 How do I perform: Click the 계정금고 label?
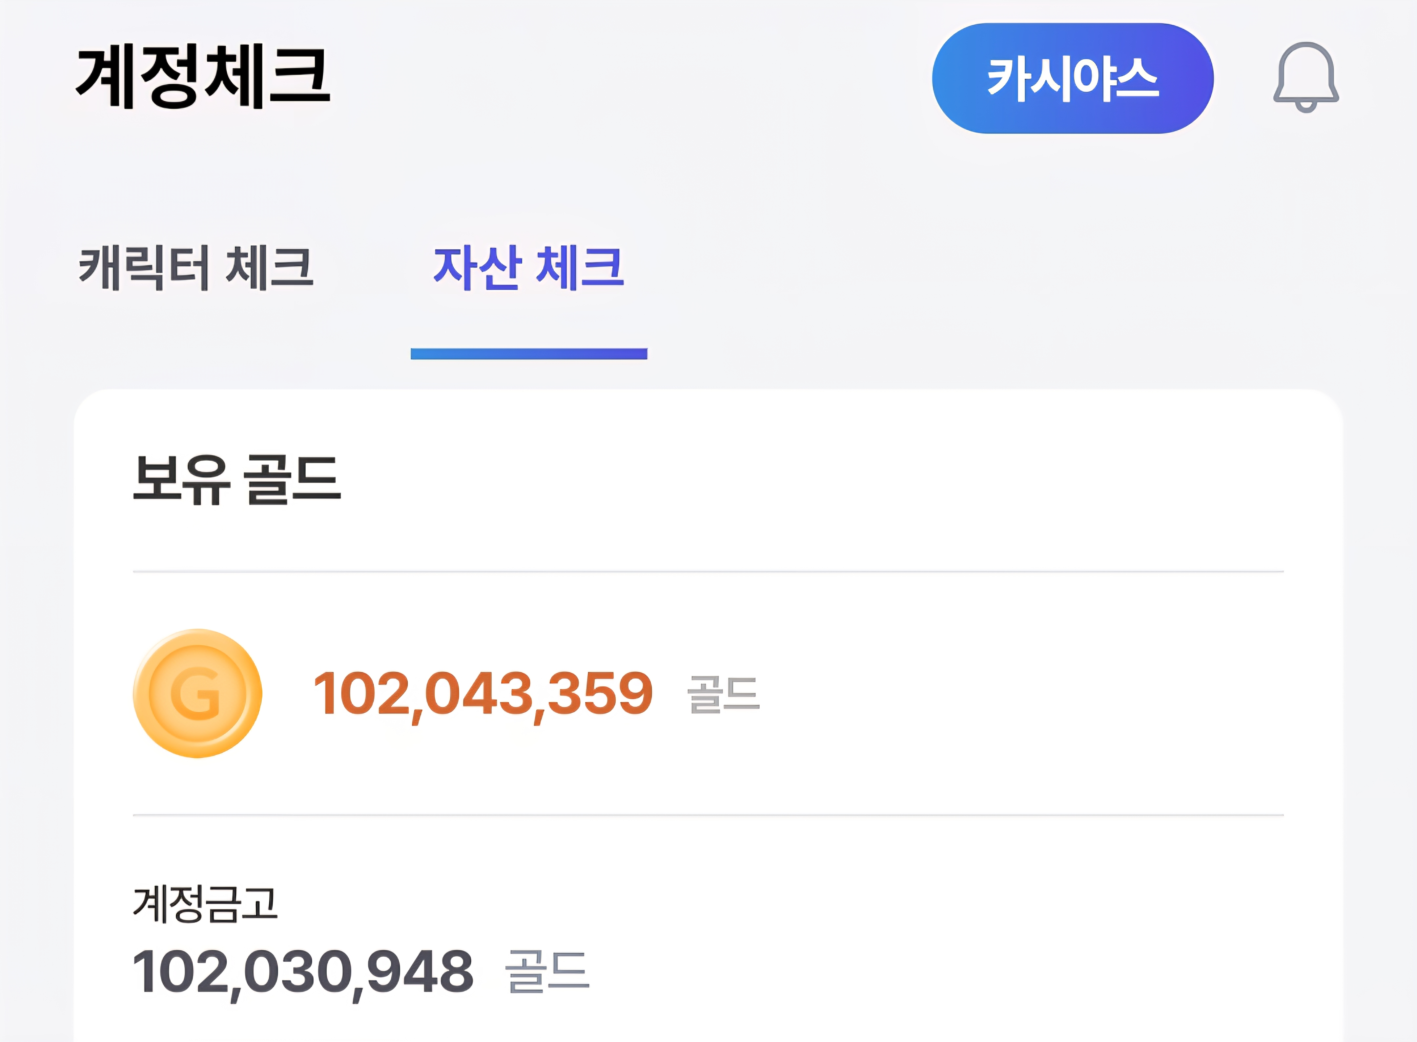click(205, 904)
